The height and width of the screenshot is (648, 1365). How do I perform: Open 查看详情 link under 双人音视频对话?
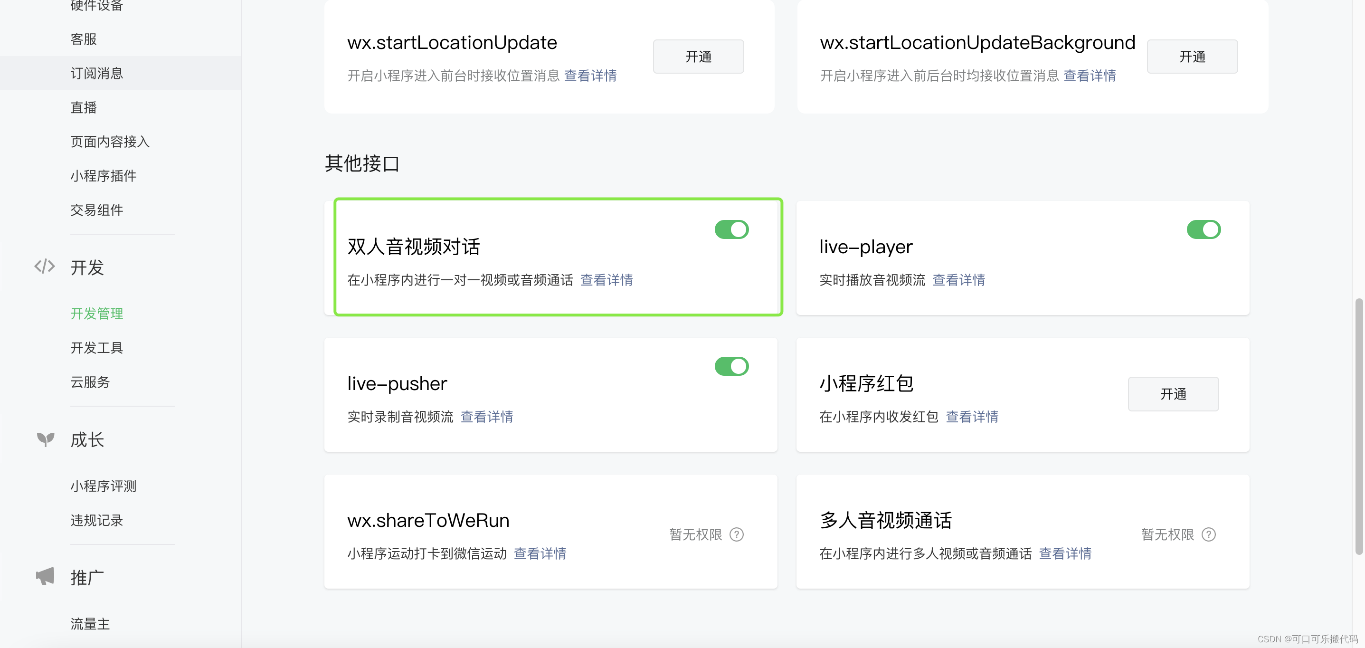(x=606, y=280)
